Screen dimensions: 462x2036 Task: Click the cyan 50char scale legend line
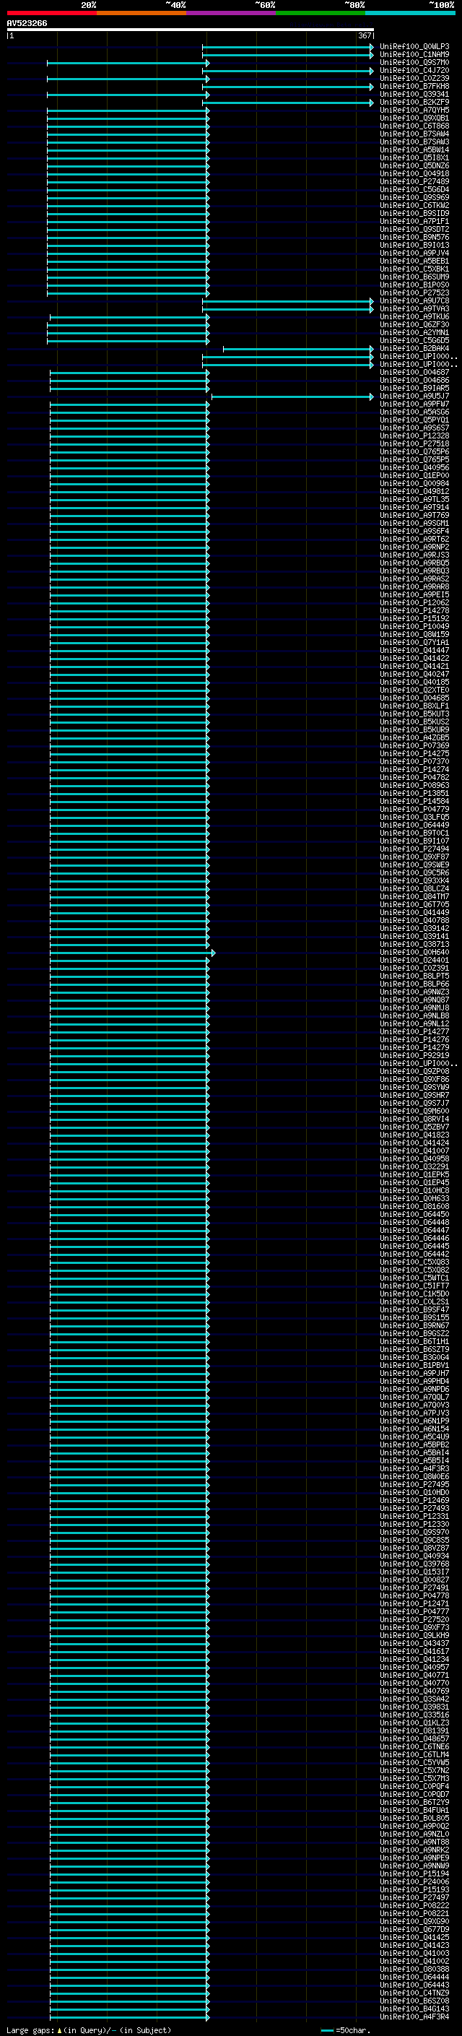pos(327,2030)
